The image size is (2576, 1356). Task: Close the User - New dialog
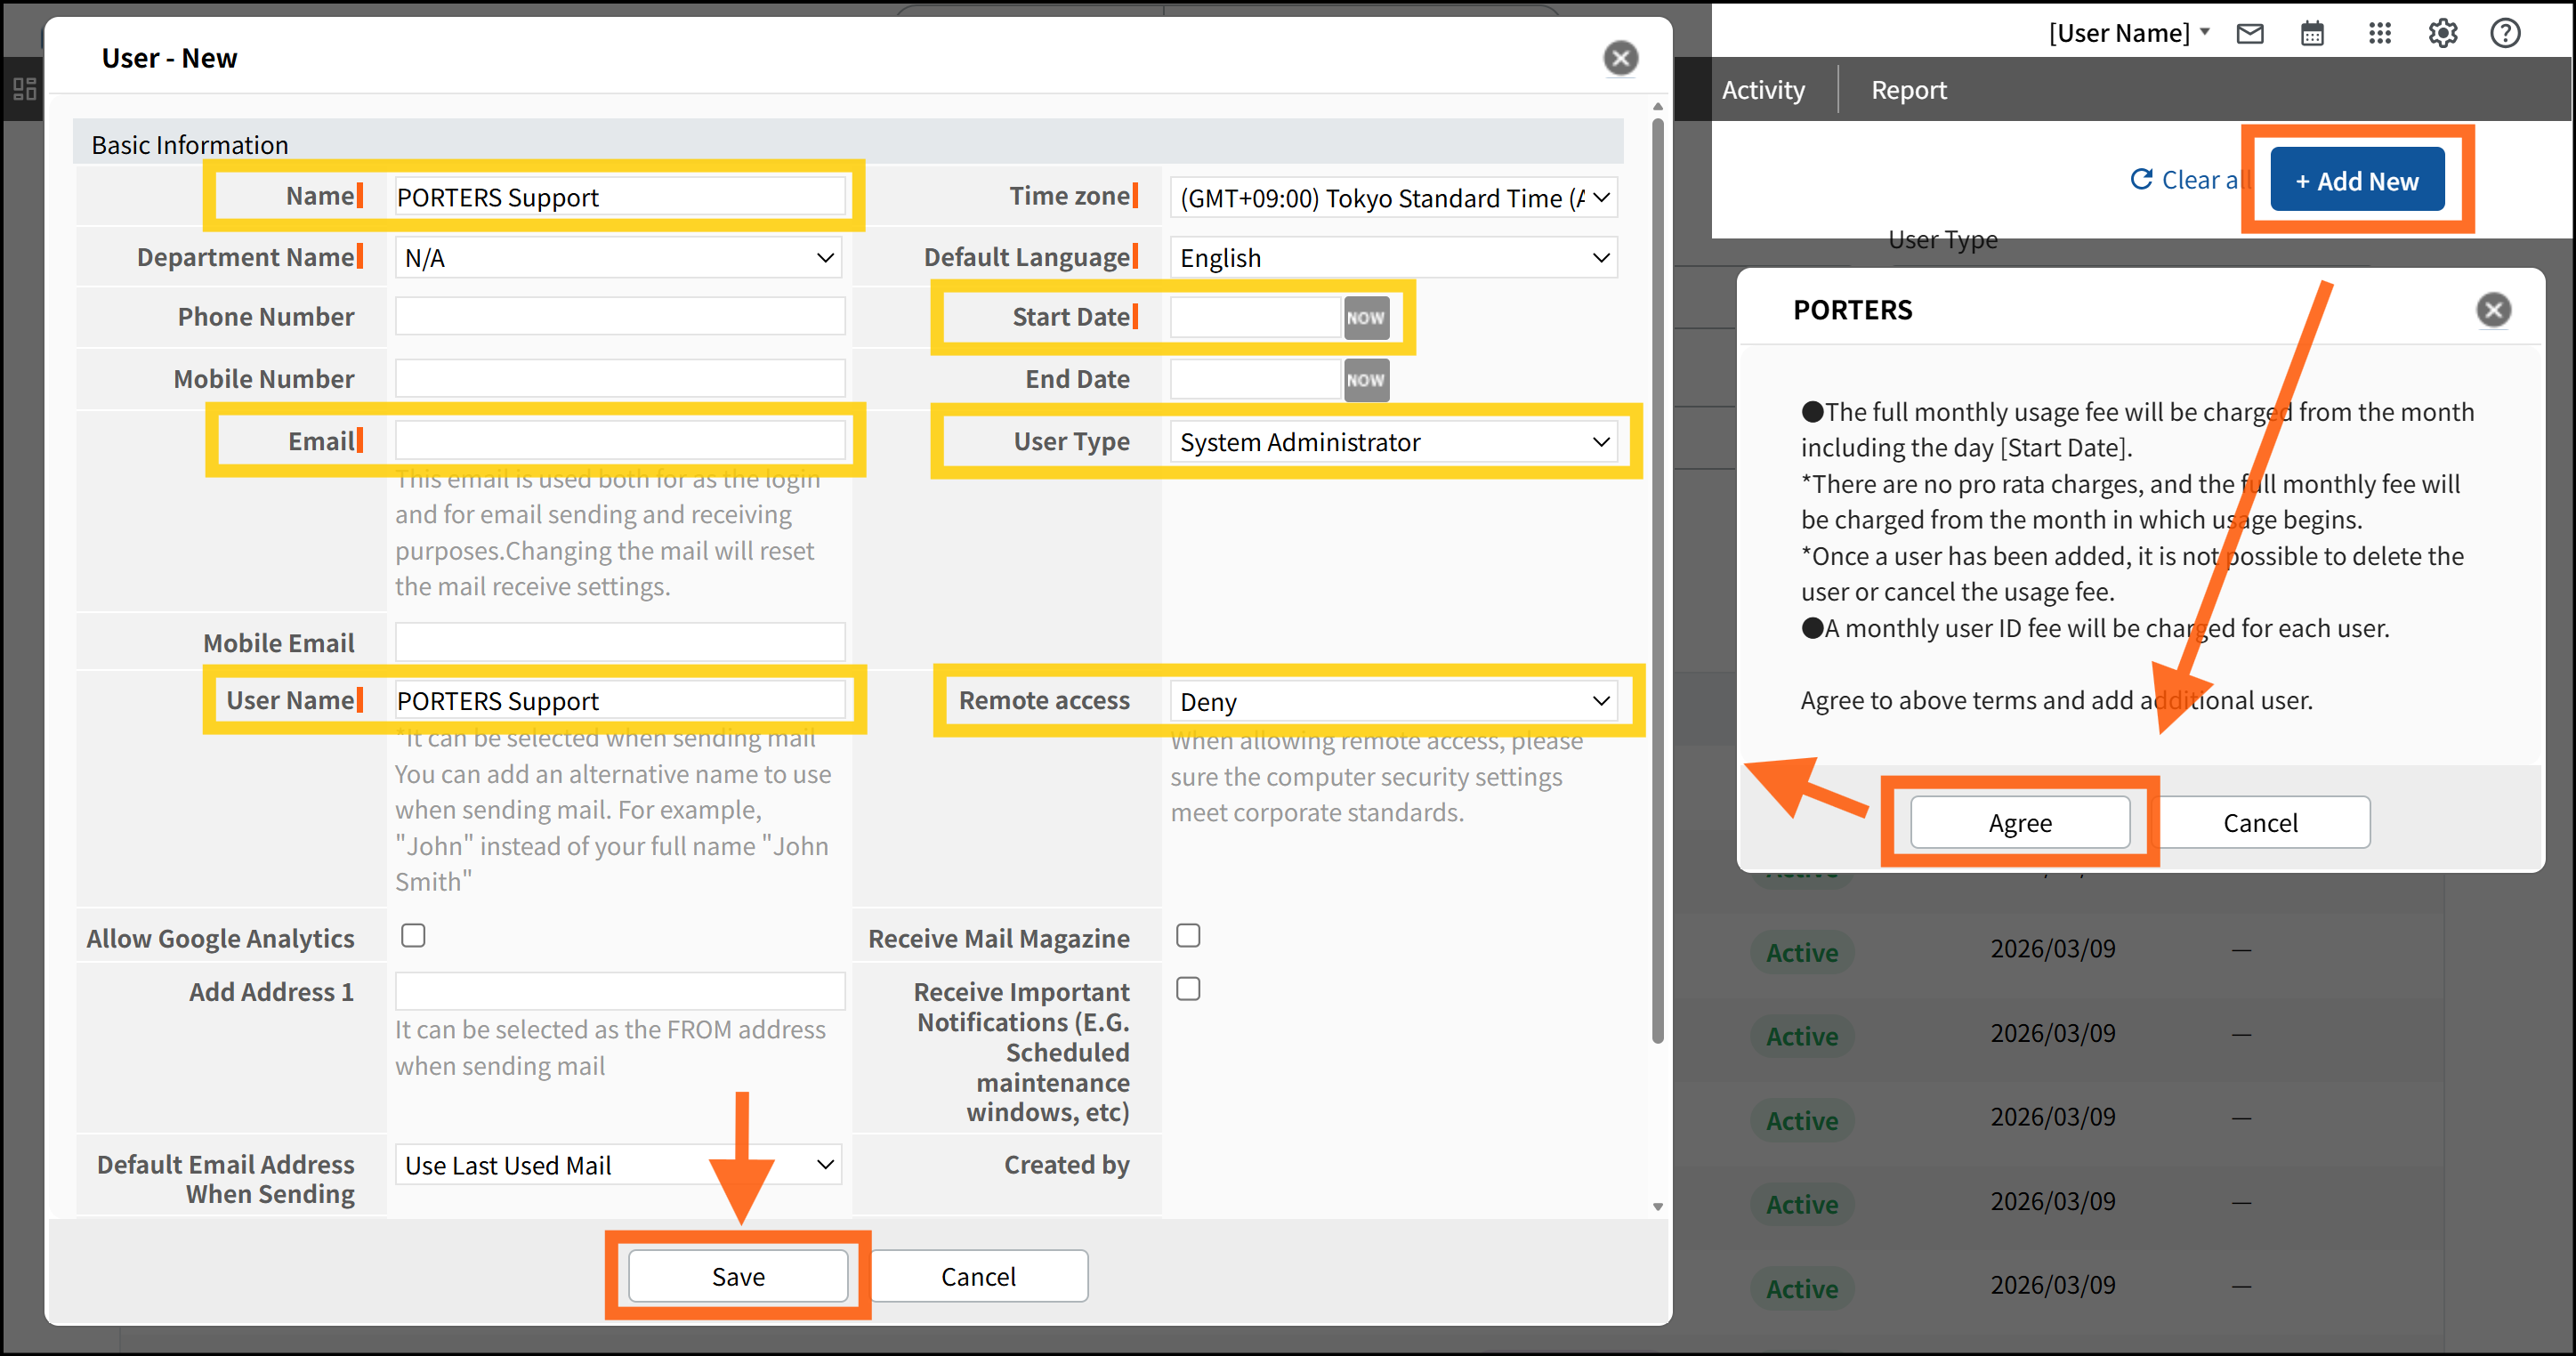click(1621, 58)
